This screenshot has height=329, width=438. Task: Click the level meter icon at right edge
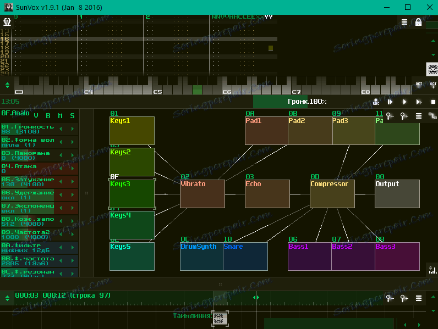click(x=432, y=269)
